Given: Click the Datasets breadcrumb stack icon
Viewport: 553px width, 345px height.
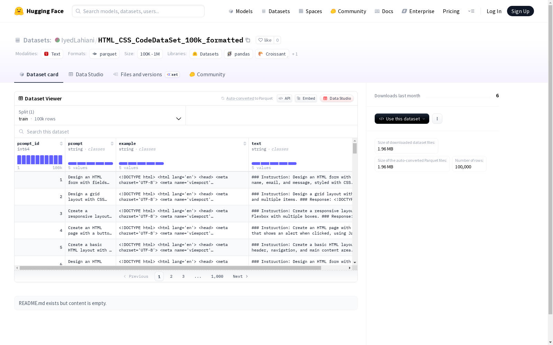Looking at the screenshot, I should coord(18,40).
